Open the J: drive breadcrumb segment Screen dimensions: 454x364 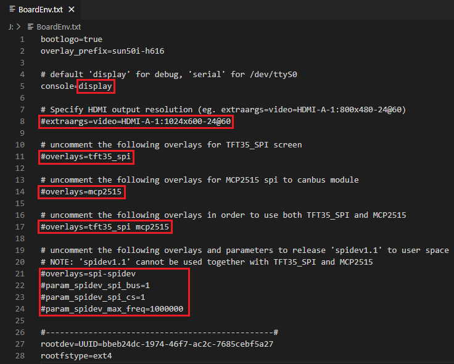10,27
